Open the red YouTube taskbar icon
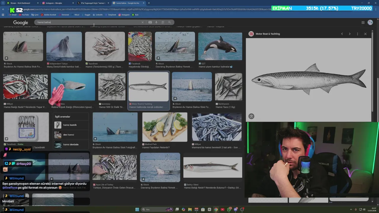Image resolution: width=379 pixels, height=213 pixels. tap(222, 209)
